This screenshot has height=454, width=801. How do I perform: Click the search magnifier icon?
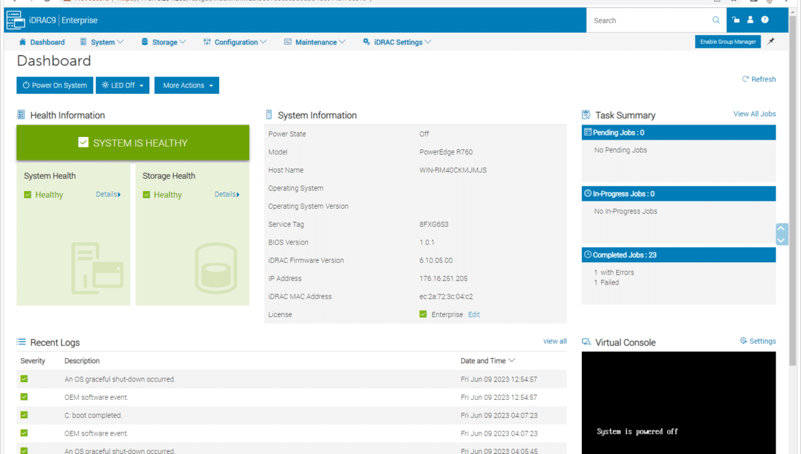pos(715,21)
